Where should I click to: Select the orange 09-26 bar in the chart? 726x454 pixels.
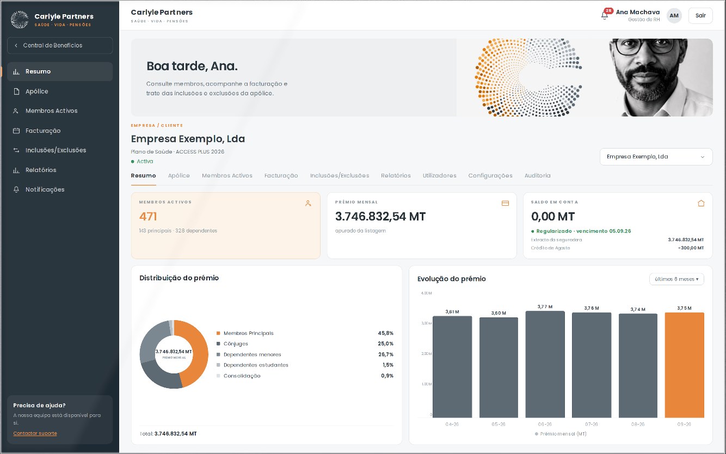tap(684, 365)
